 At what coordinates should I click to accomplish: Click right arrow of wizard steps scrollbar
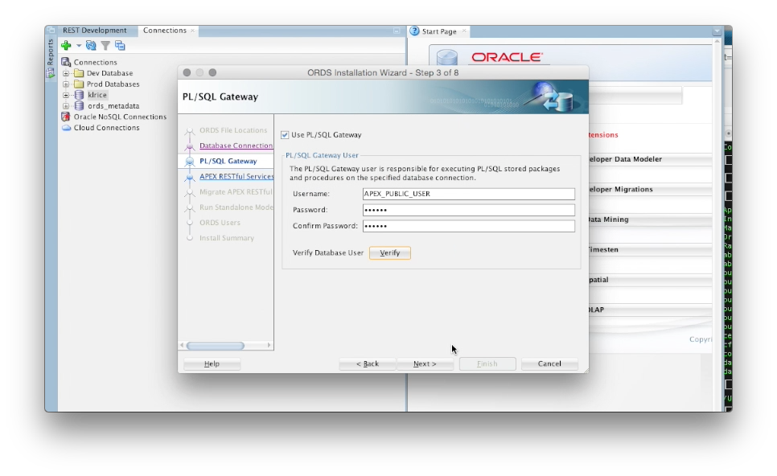(x=269, y=345)
